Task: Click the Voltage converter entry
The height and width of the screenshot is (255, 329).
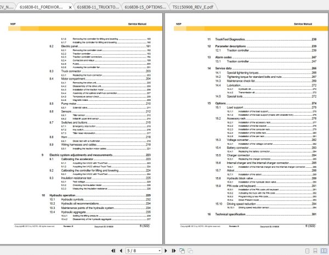Action: click(x=265, y=140)
